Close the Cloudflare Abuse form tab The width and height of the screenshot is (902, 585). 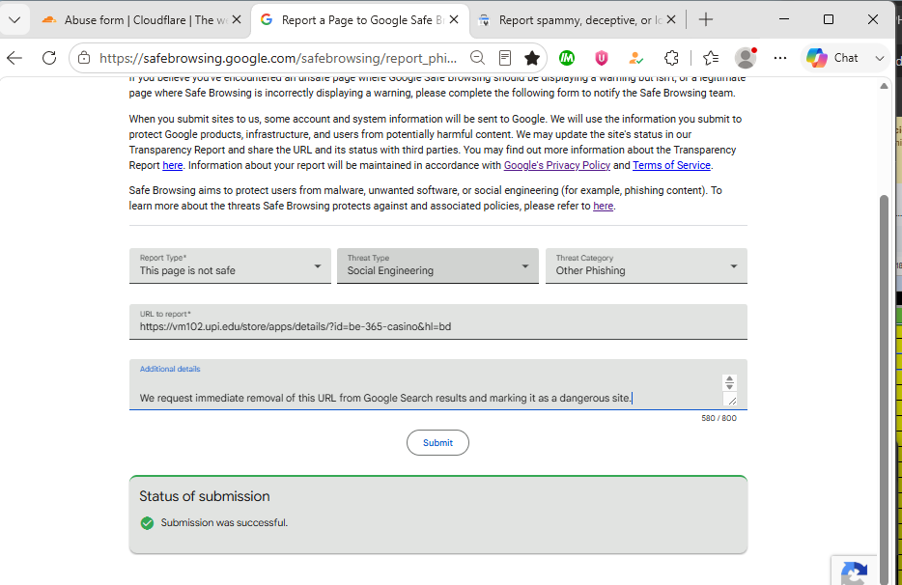237,20
